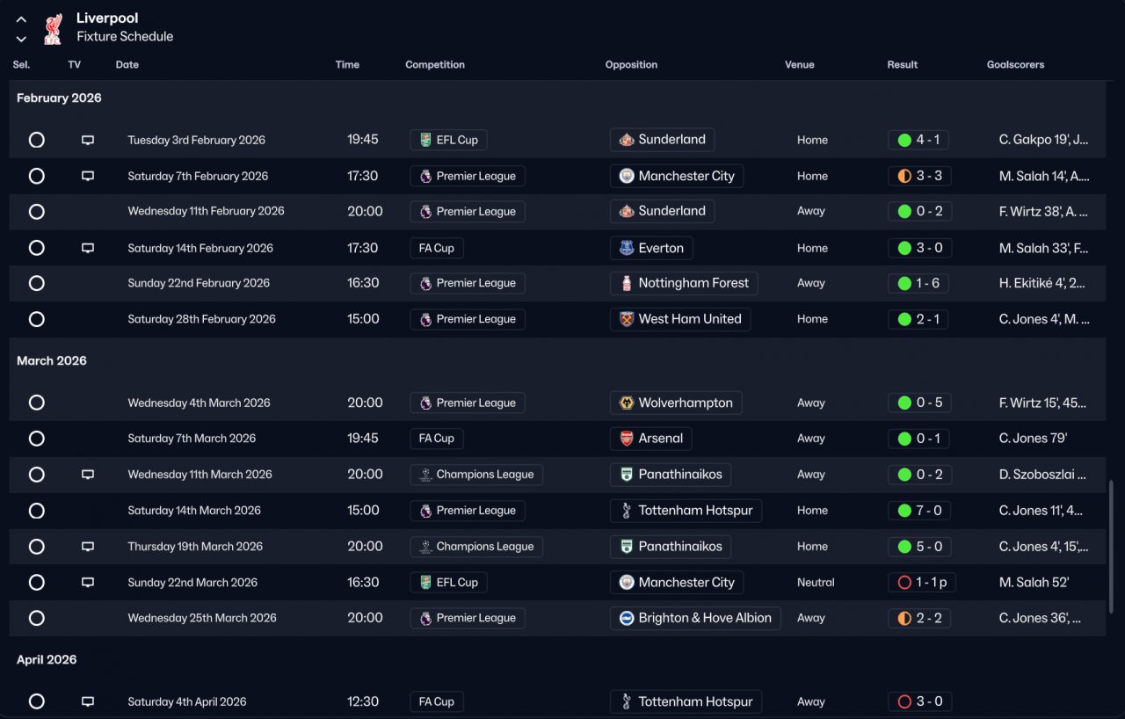
Task: Go to next club with down chevron
Action: point(21,40)
